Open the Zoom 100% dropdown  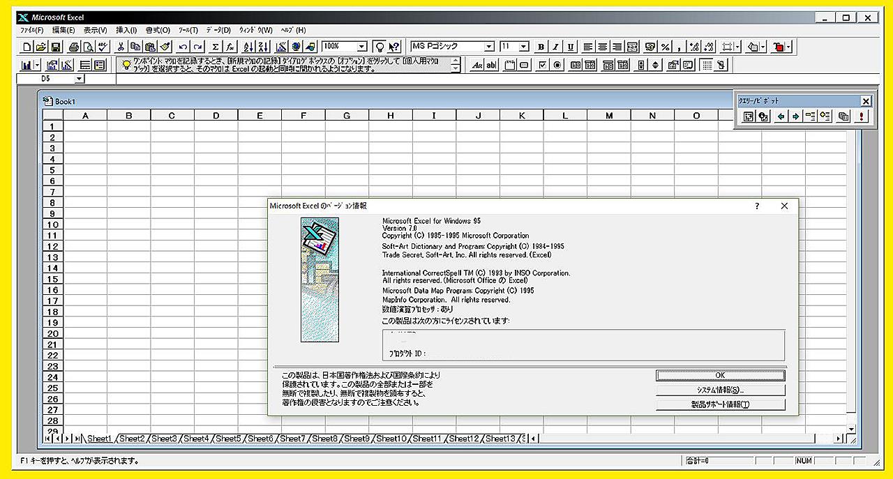click(x=361, y=47)
